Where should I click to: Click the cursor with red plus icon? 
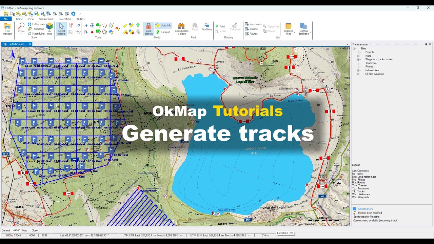(x=71, y=25)
